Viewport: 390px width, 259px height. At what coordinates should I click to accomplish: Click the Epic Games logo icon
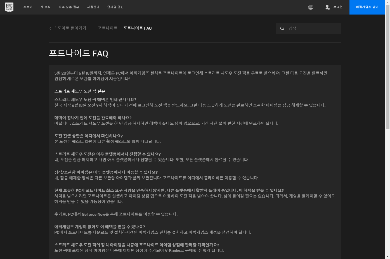[9, 7]
